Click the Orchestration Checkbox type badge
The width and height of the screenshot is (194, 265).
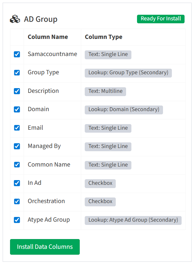pos(100,202)
